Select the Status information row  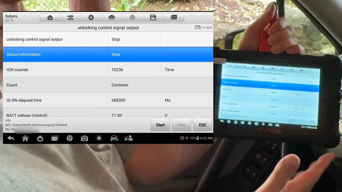click(108, 55)
